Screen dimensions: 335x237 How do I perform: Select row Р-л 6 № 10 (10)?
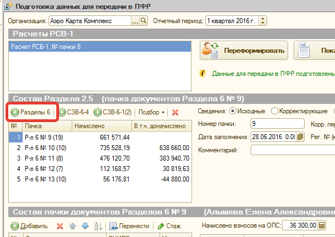pyautogui.click(x=100, y=148)
